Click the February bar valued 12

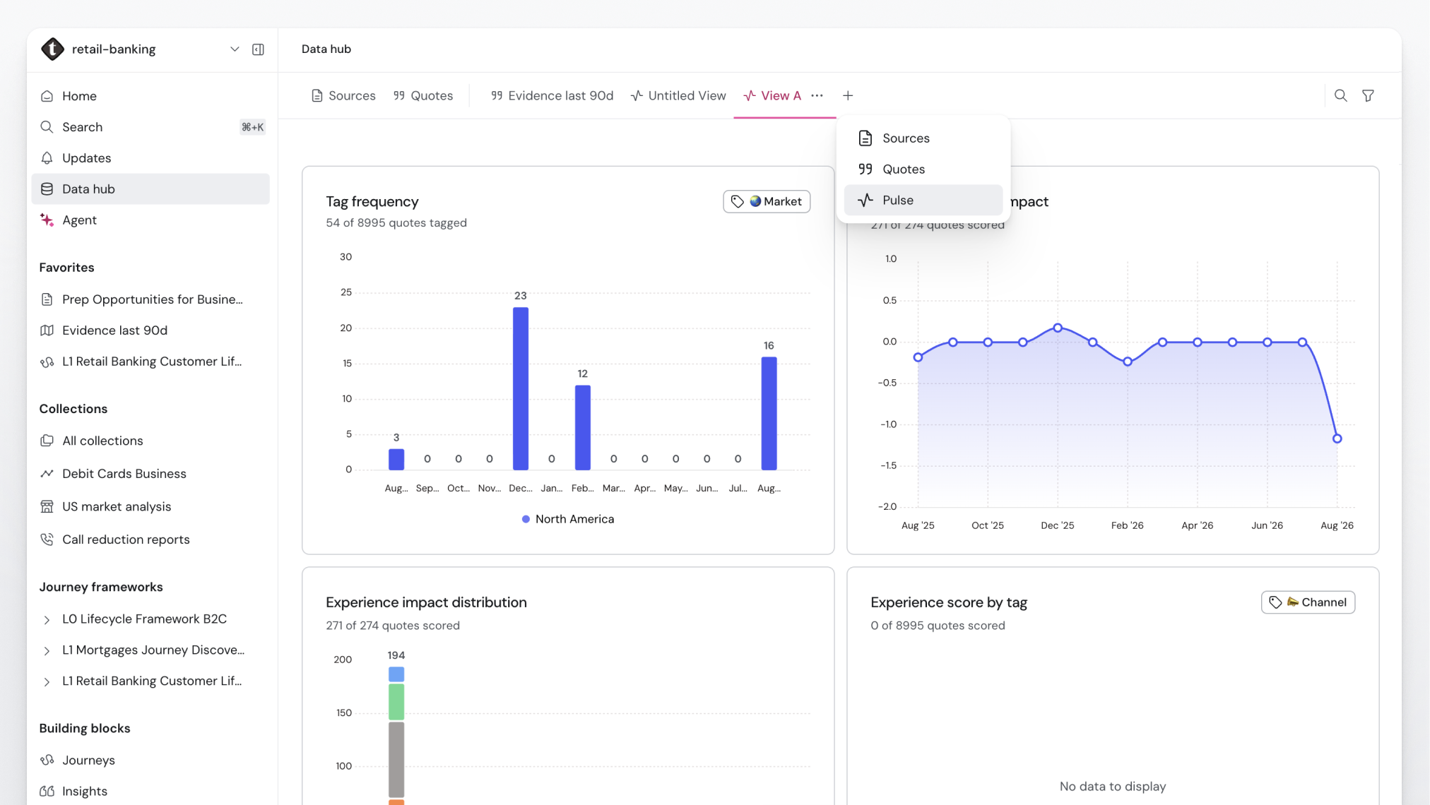tap(583, 427)
